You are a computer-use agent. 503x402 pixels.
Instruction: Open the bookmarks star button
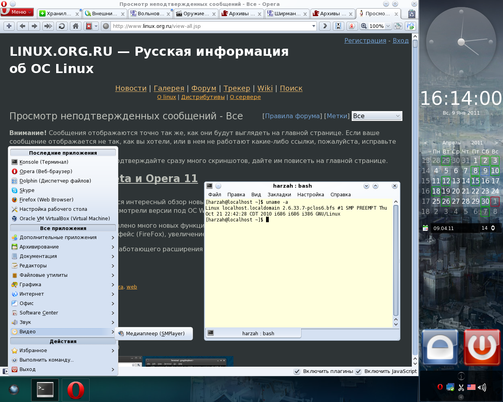click(x=89, y=26)
